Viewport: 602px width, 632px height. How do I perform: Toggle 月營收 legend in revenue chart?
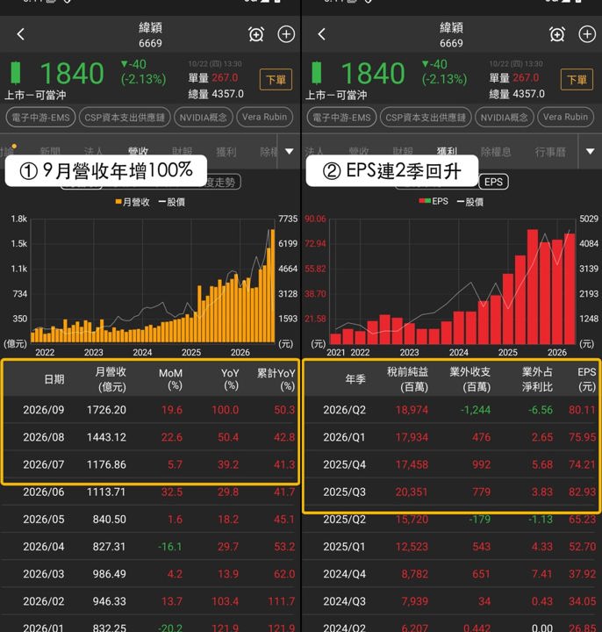(x=133, y=202)
